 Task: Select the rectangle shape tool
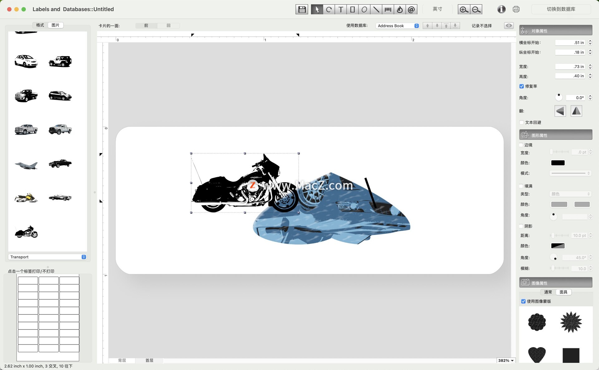point(353,9)
